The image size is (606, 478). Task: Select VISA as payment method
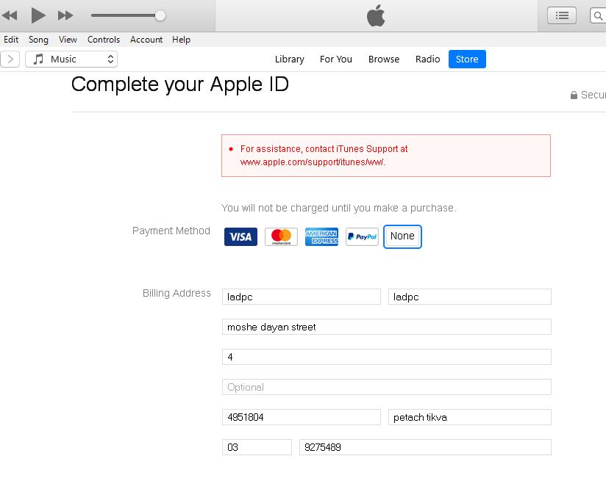click(240, 236)
